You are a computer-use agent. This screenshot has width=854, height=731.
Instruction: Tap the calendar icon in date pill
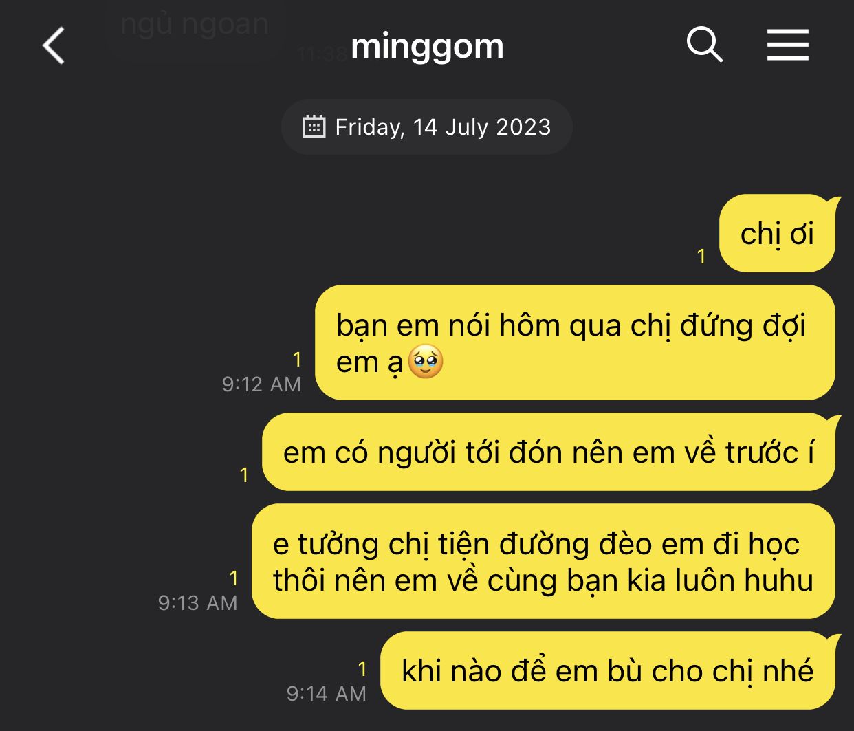[x=314, y=127]
